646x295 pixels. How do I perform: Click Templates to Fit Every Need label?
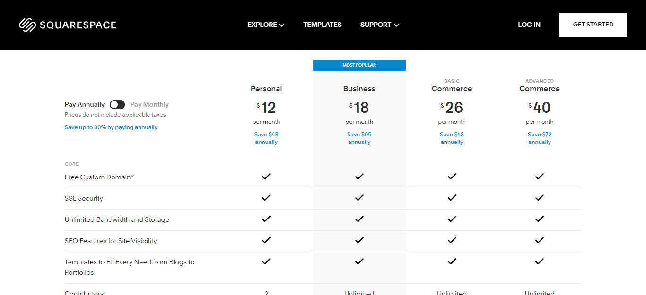pyautogui.click(x=130, y=267)
